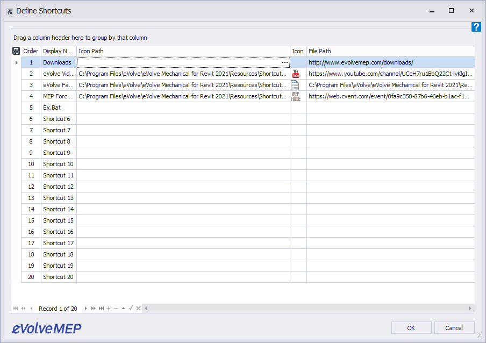
Task: Click the end-edit checkmark in navigator
Action: click(131, 308)
